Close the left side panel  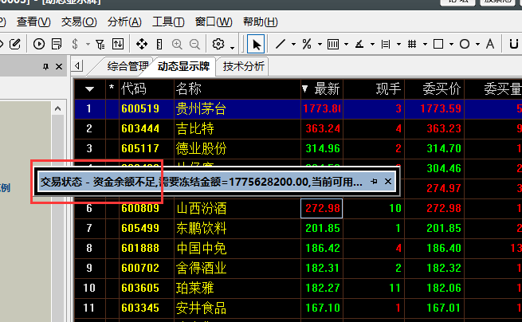point(59,67)
